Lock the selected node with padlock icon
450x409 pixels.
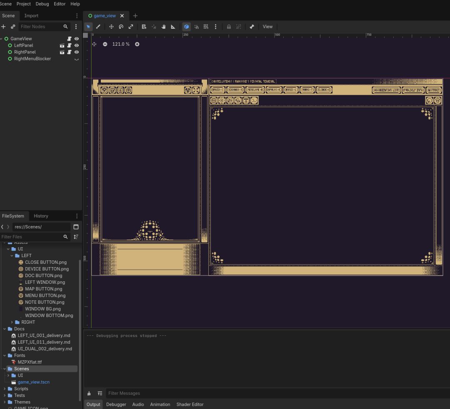coord(229,27)
